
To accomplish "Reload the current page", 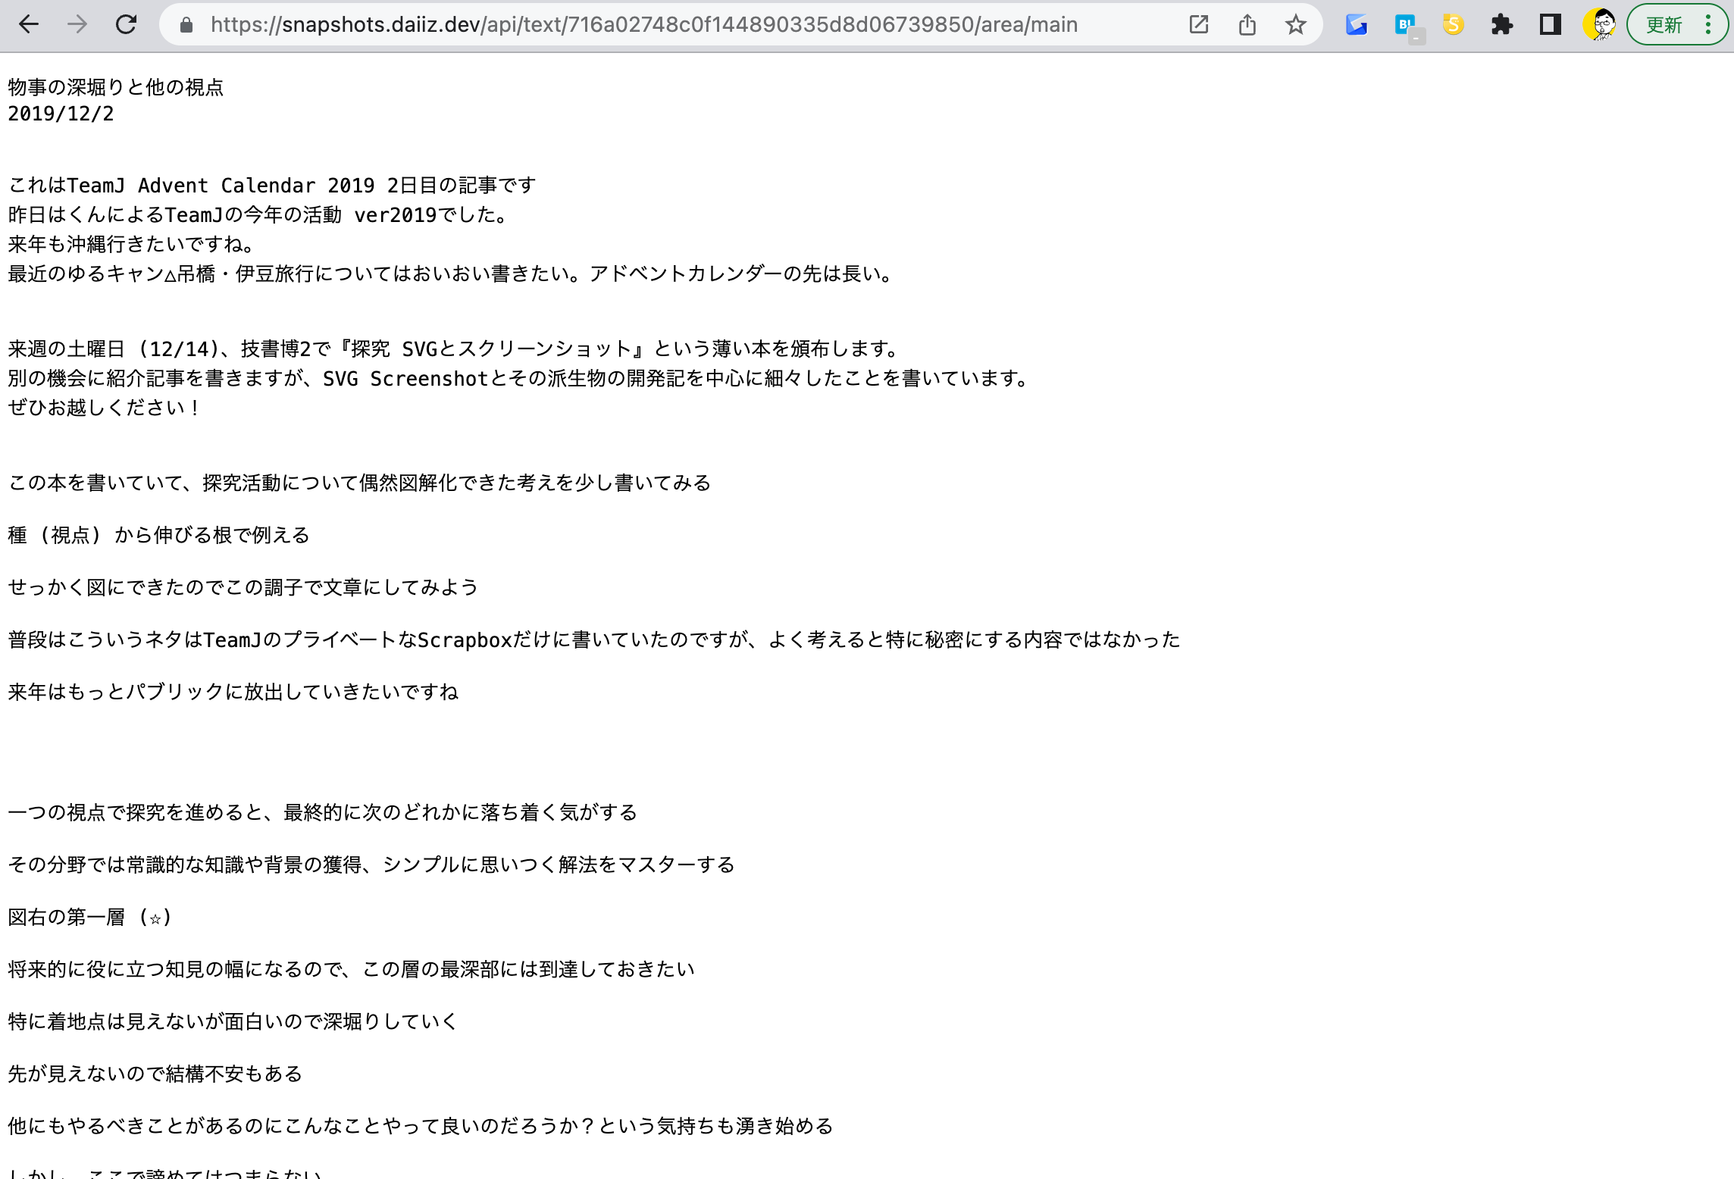I will (126, 25).
